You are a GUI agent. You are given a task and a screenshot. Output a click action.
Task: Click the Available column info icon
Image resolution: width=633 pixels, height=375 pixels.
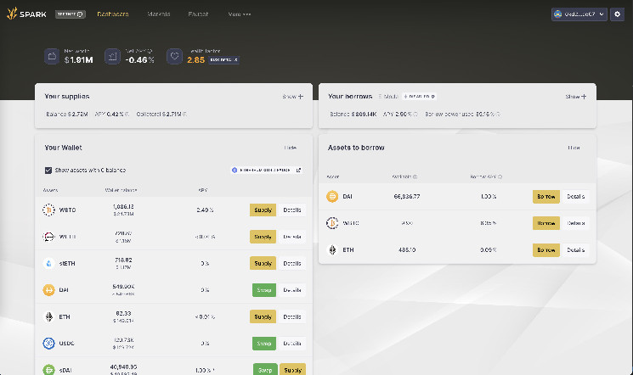pyautogui.click(x=415, y=176)
